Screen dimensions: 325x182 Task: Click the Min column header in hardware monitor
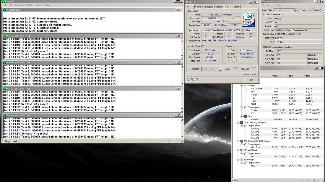(x=296, y=76)
